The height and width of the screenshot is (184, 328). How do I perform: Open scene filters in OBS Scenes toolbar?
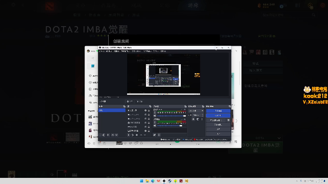(108, 135)
